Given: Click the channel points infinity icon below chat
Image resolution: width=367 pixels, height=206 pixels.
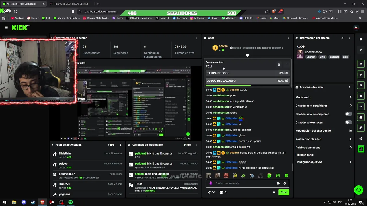Looking at the screenshot, I should 211,192.
